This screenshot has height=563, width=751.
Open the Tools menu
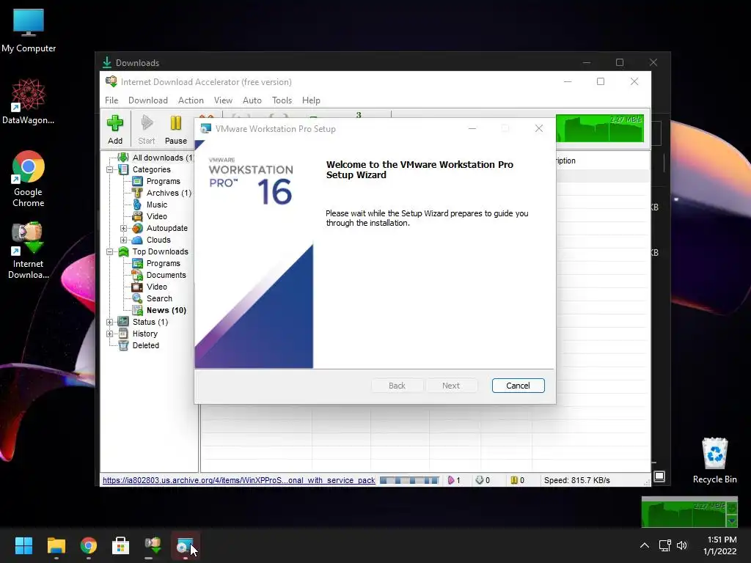pyautogui.click(x=282, y=100)
